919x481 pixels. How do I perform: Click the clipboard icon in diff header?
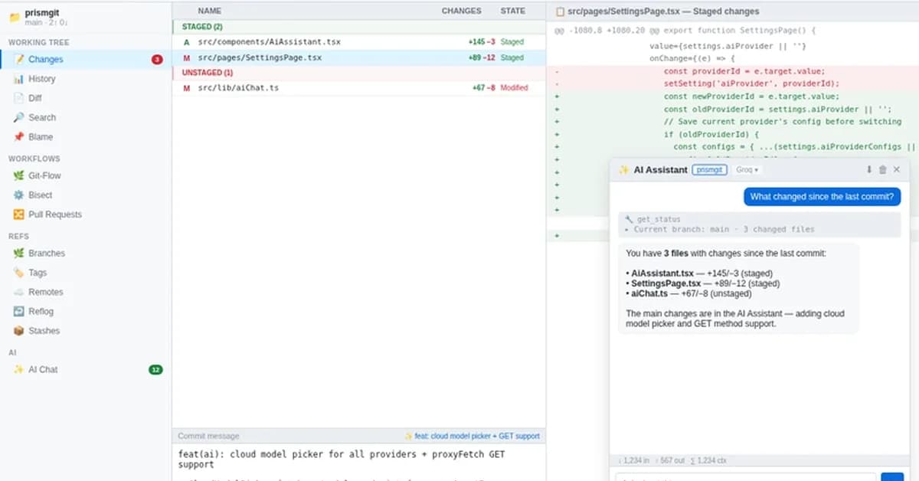point(560,11)
